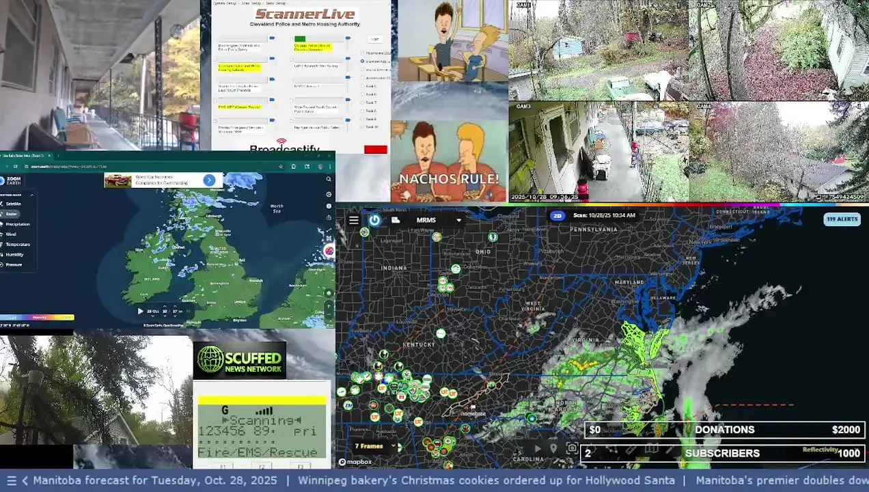Viewport: 869px width, 492px height.
Task: Click the Hold button in ScannerLive
Action: [x=374, y=39]
